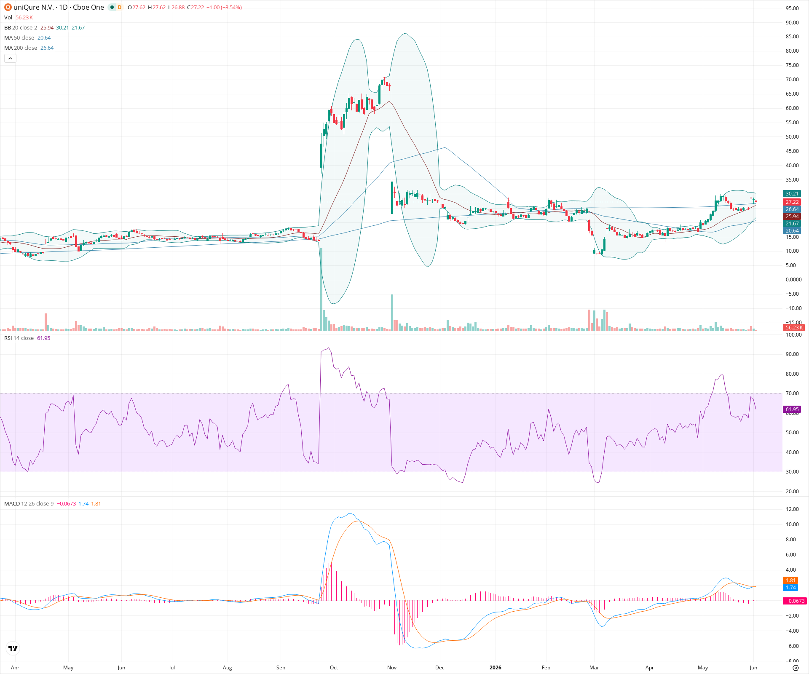Image resolution: width=809 pixels, height=674 pixels.
Task: Click the O27.62 open value
Action: (x=137, y=7)
